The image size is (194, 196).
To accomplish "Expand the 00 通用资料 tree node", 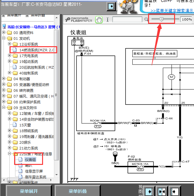I will tap(4, 32).
